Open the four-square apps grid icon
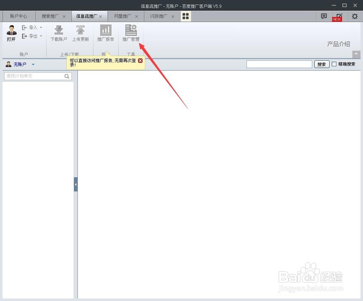The height and width of the screenshot is (301, 363). point(185,16)
